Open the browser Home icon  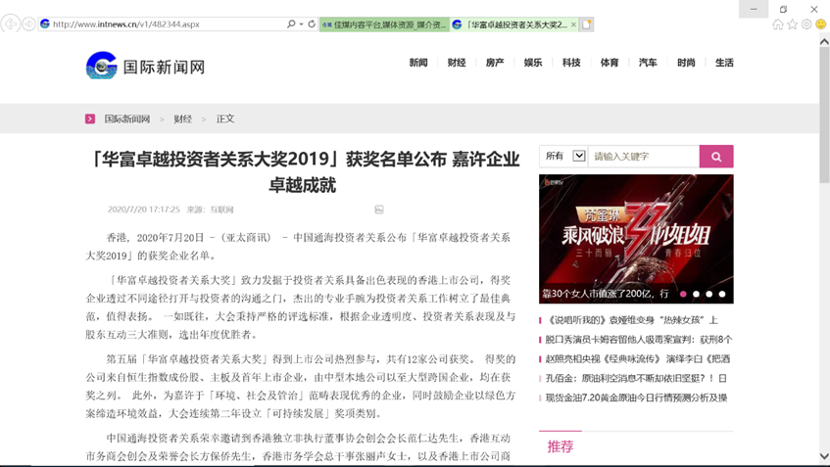[778, 24]
